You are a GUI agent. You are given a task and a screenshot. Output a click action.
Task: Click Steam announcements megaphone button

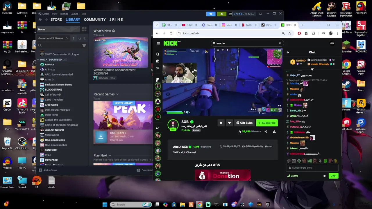point(211,14)
